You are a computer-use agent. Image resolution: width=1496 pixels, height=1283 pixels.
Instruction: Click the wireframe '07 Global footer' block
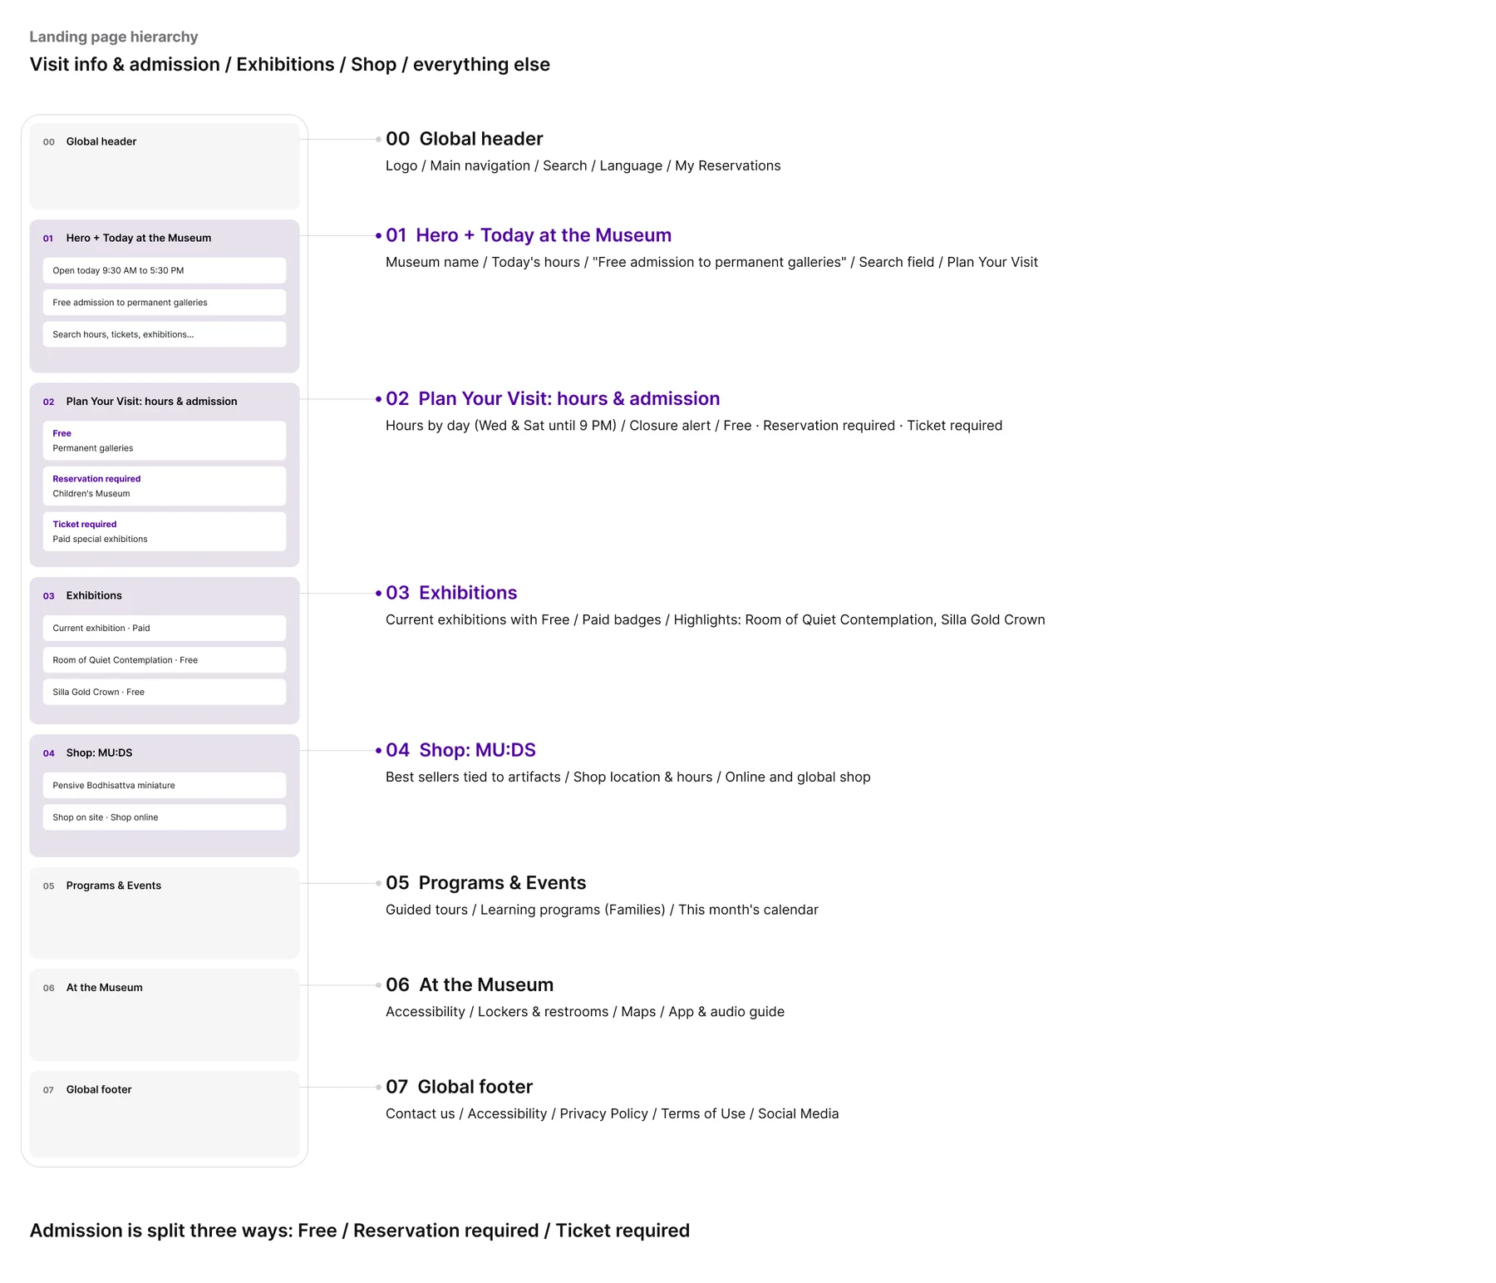tap(164, 1114)
